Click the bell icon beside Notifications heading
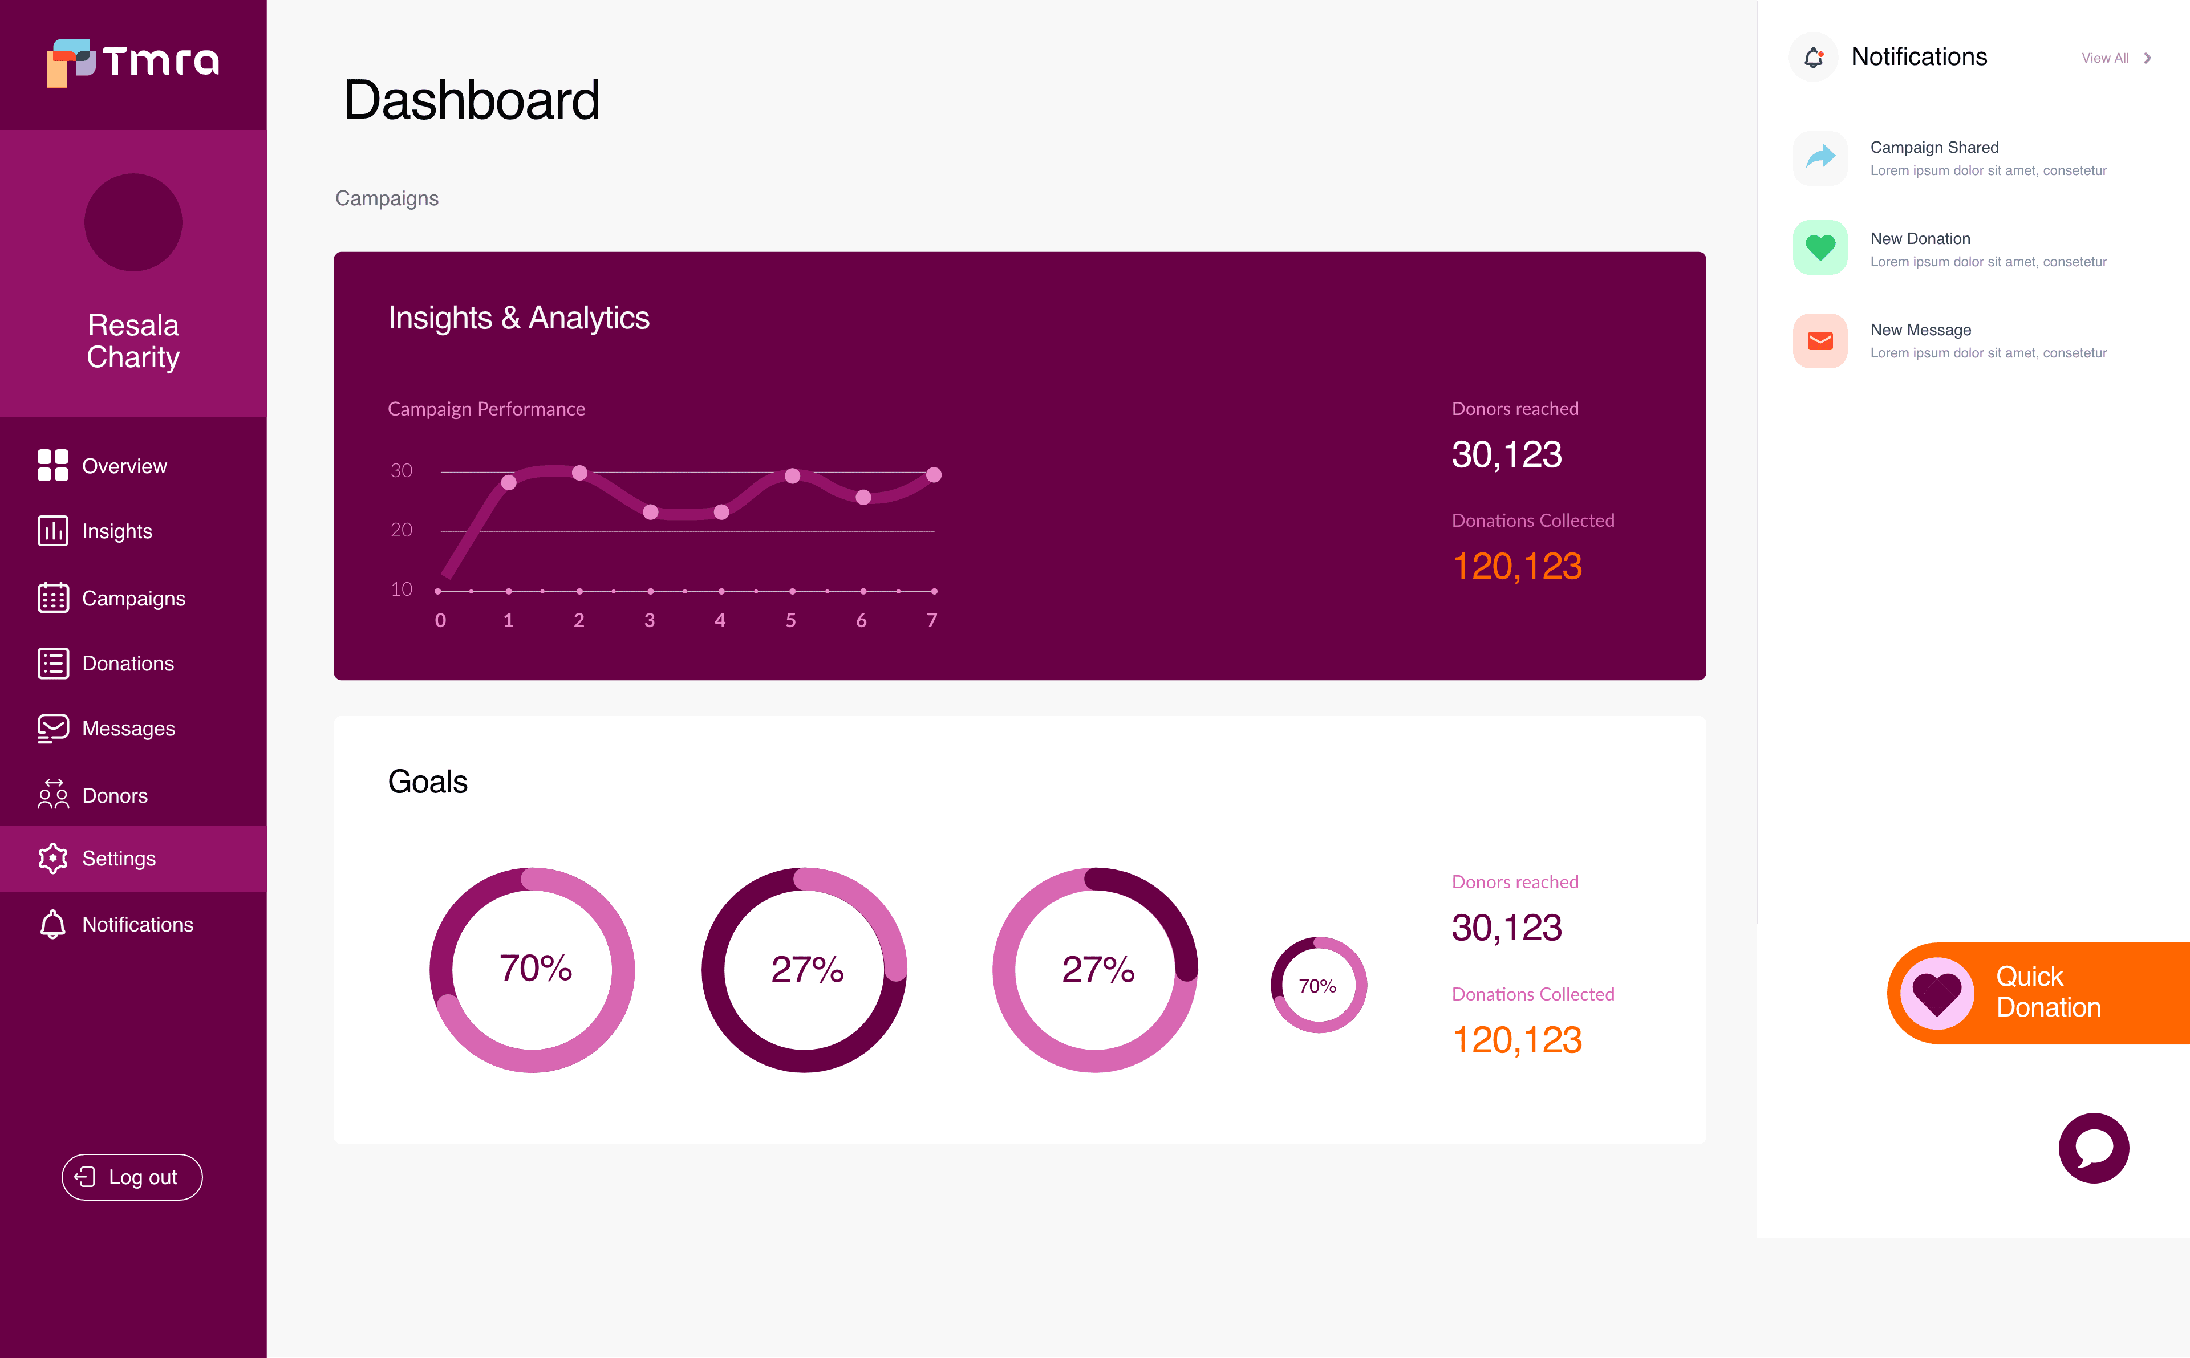 click(1814, 58)
